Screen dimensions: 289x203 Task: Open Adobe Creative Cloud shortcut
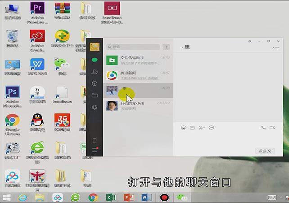pyautogui.click(x=37, y=41)
